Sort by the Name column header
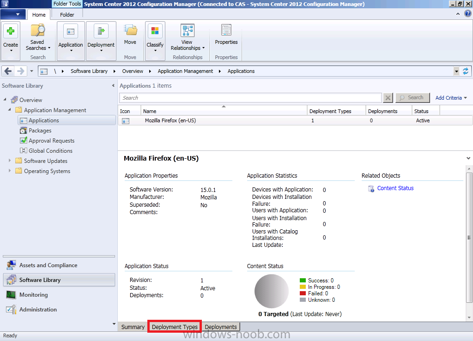Viewport: 473px width, 341px height. 224,111
